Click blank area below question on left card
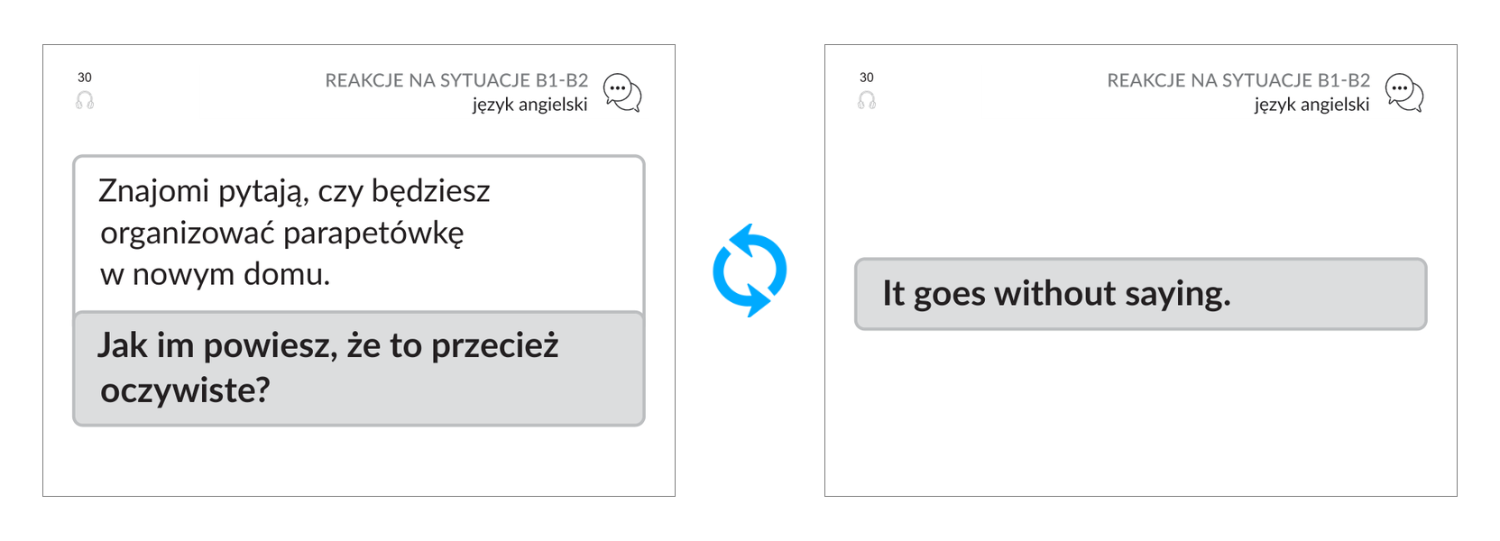 point(359,460)
